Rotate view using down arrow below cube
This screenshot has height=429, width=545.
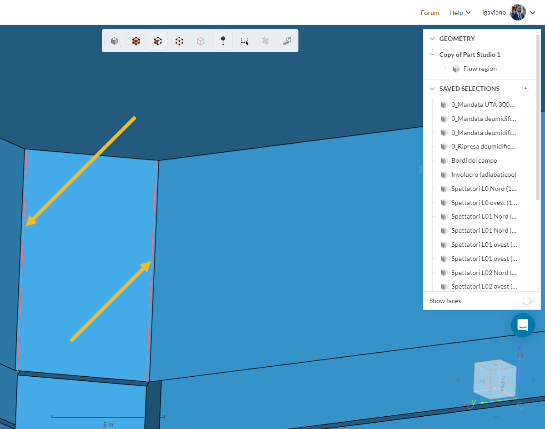pyautogui.click(x=496, y=417)
